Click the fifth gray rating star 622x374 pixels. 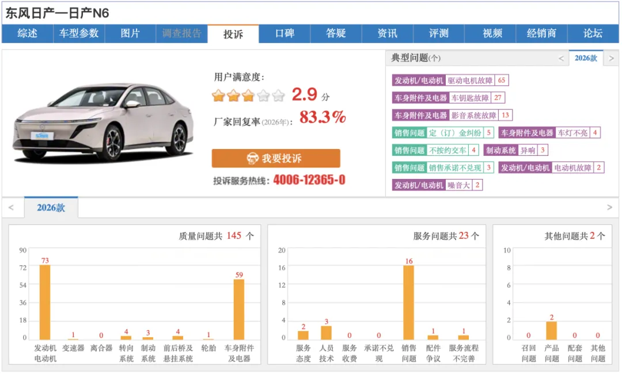[x=279, y=96]
